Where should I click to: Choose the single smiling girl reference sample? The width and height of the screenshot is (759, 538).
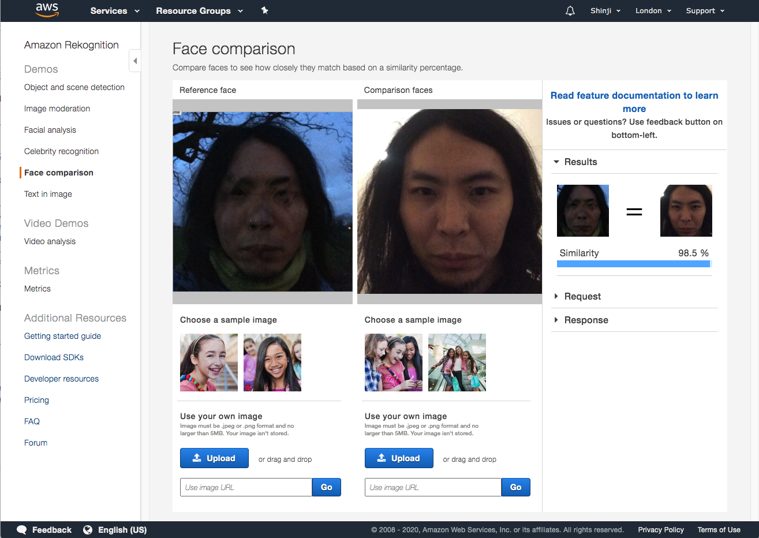(209, 363)
